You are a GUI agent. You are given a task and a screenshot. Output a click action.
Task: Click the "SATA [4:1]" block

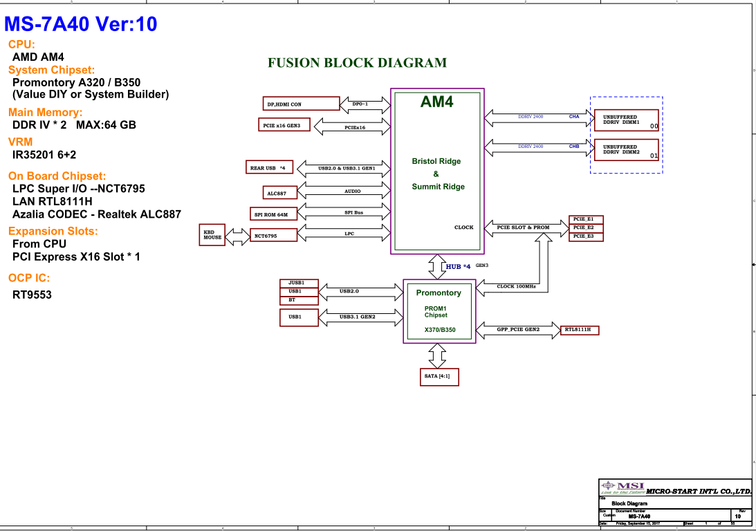tap(439, 377)
